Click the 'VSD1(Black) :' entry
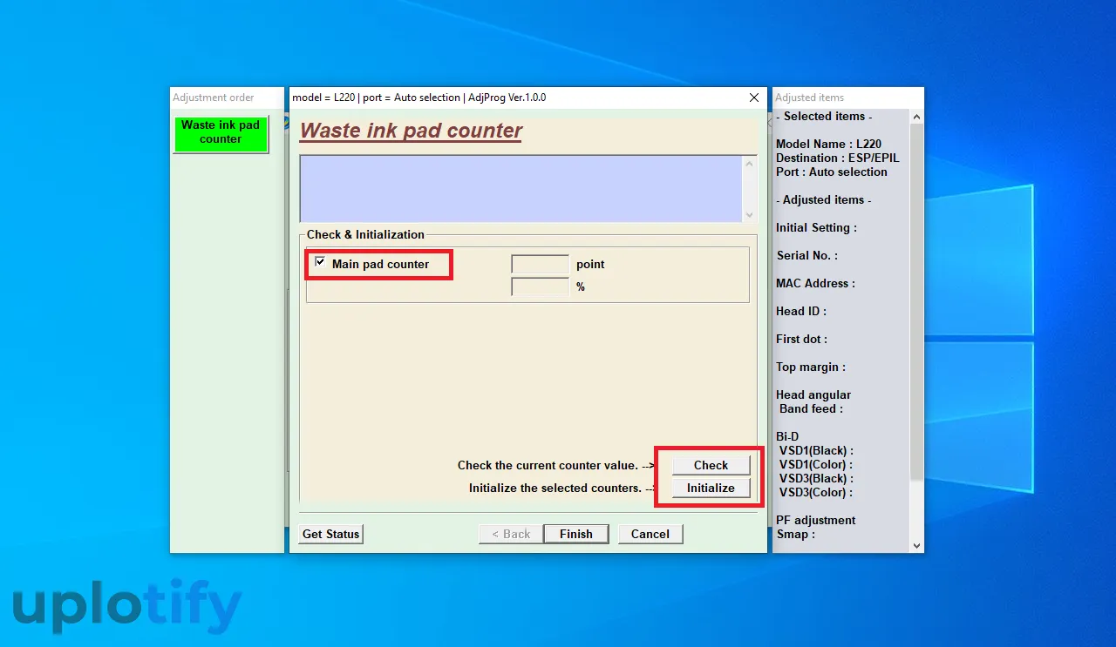The height and width of the screenshot is (647, 1116). click(x=816, y=450)
